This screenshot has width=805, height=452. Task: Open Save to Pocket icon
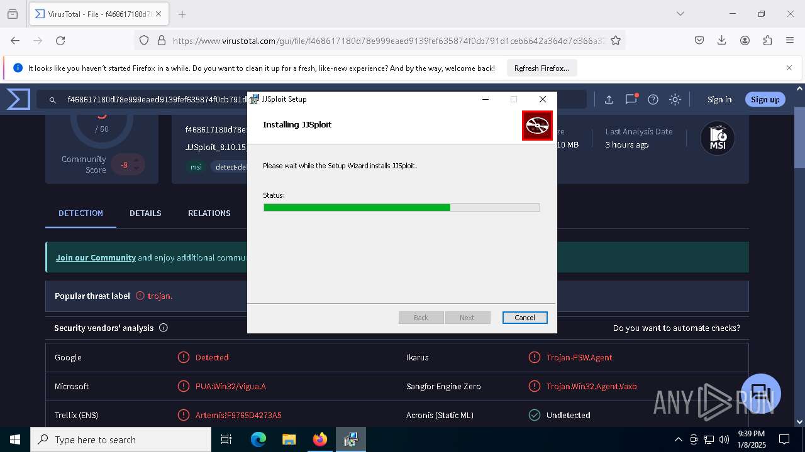point(699,40)
